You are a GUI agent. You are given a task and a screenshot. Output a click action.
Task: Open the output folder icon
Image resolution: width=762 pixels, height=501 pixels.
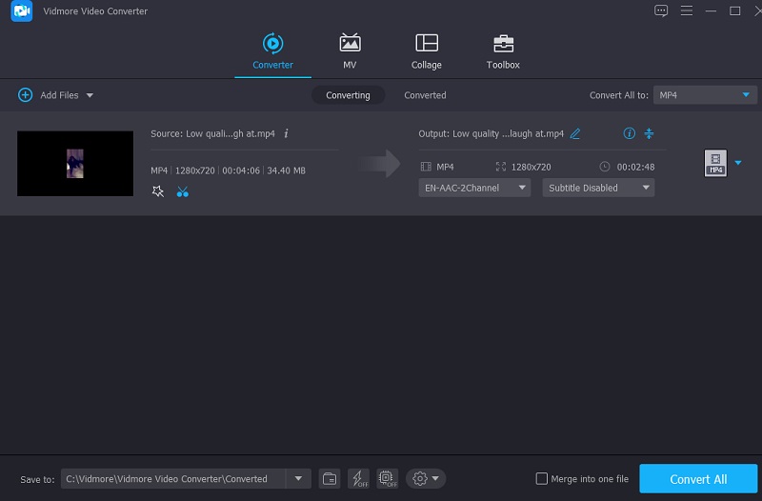[x=329, y=478]
